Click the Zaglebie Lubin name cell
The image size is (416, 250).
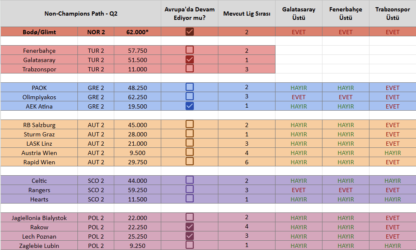(39, 245)
